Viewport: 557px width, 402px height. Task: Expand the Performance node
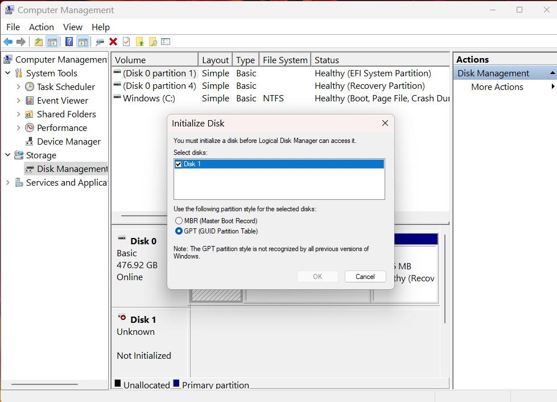pos(18,128)
